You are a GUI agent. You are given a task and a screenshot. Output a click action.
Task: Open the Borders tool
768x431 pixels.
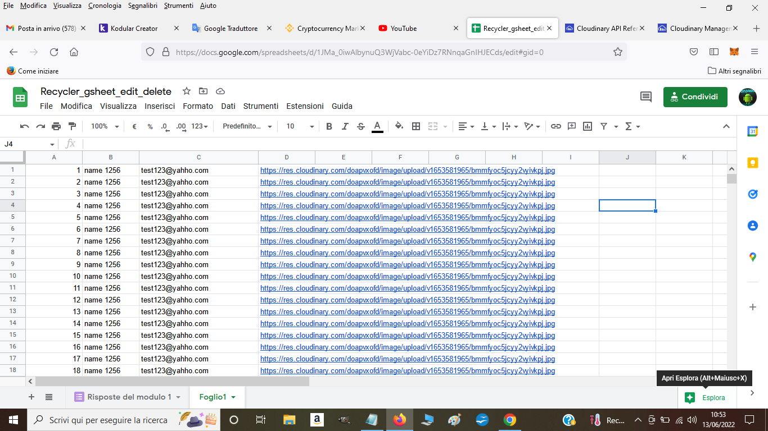click(416, 126)
